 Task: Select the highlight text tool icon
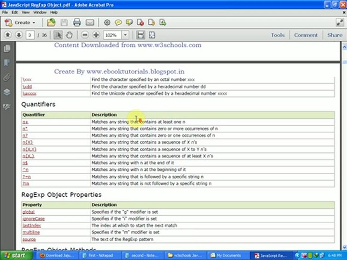pyautogui.click(x=129, y=22)
